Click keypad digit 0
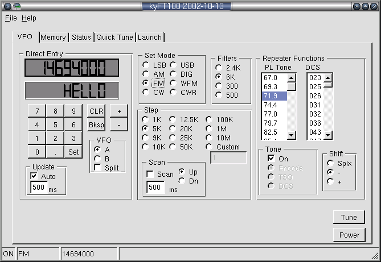Screen dimensions: 381x262 [x=37, y=152]
